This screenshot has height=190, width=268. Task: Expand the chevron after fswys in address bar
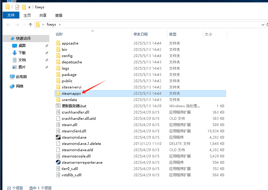(x=60, y=24)
